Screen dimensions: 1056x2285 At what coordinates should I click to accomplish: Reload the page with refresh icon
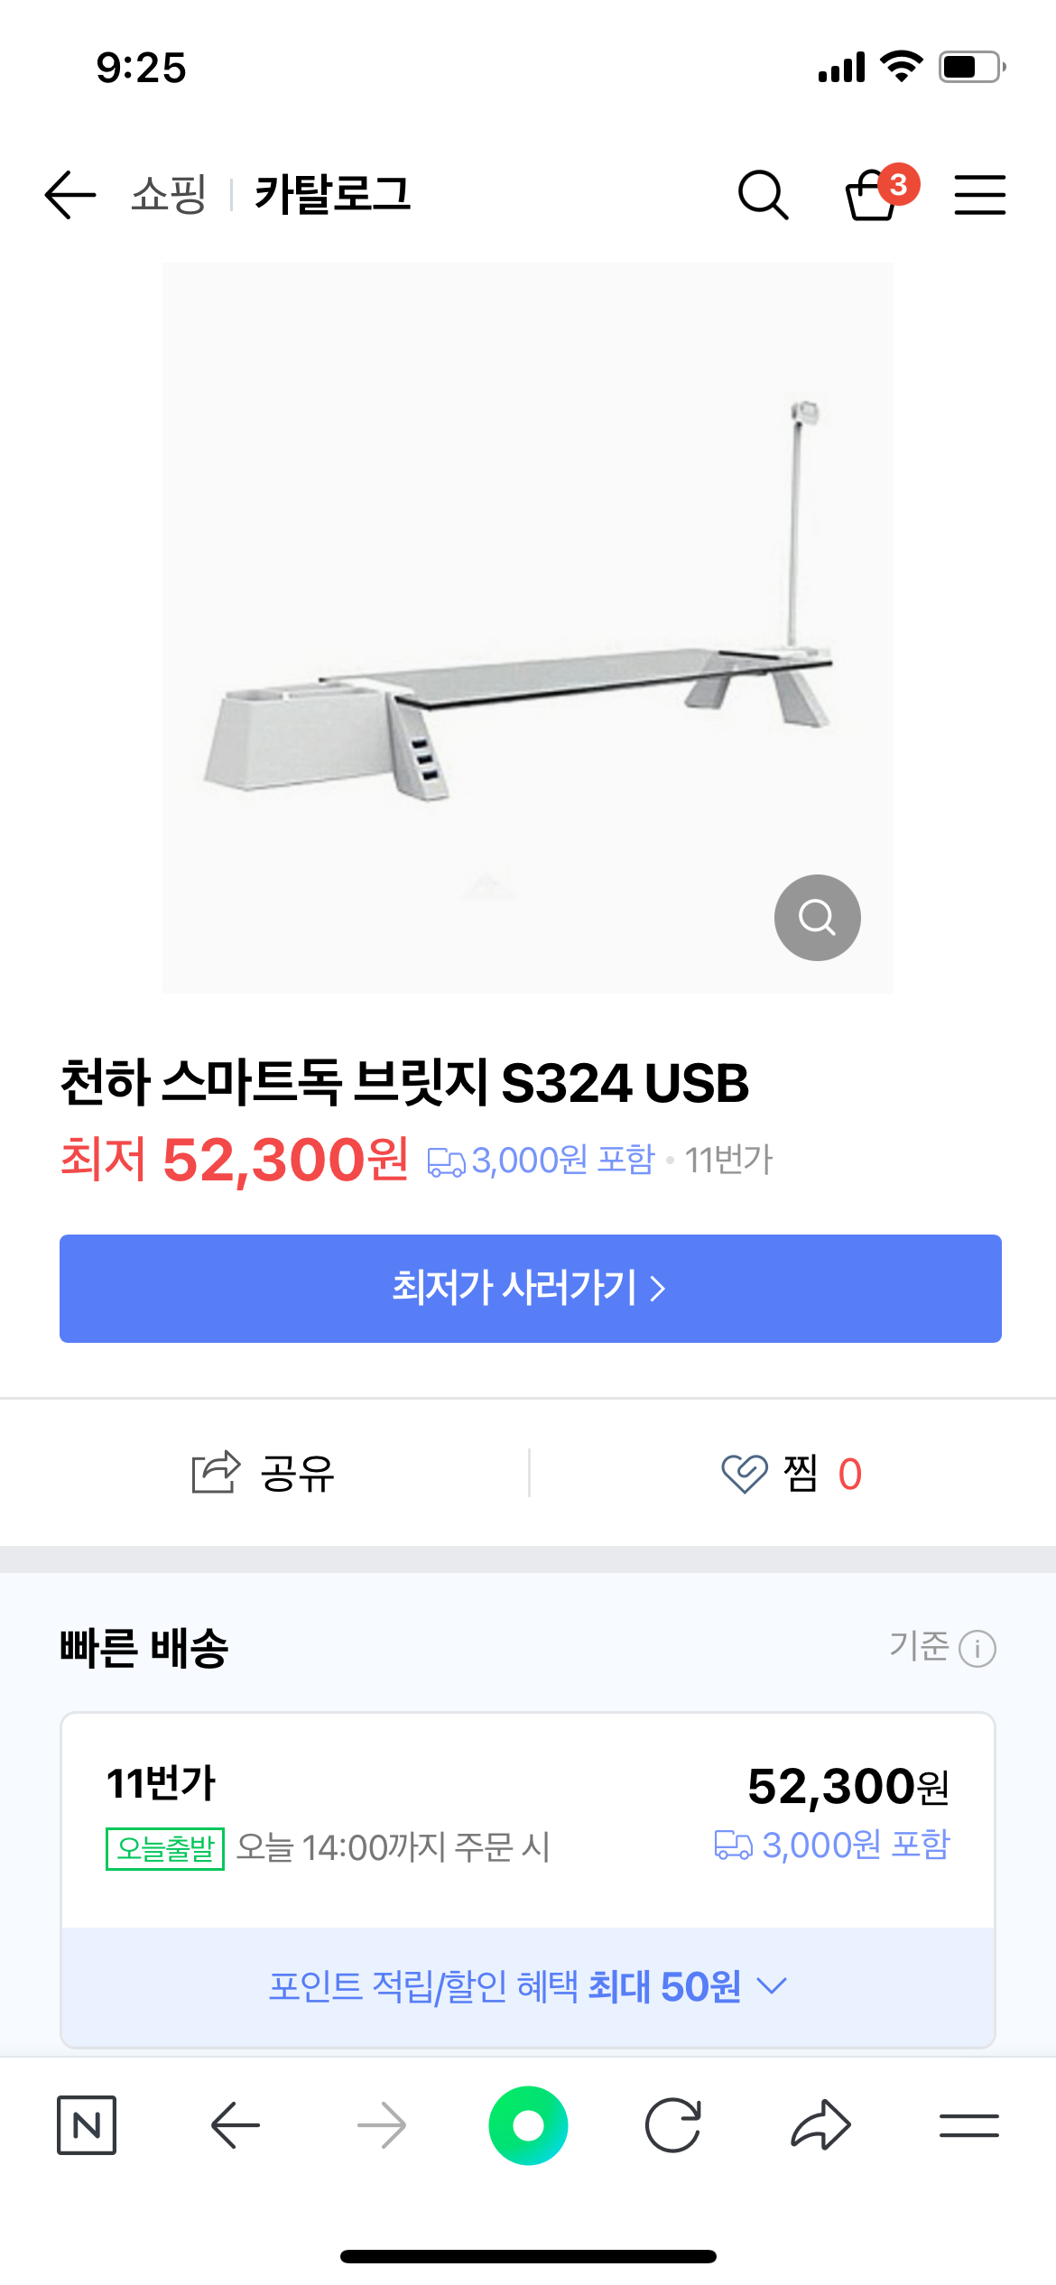pos(673,2125)
